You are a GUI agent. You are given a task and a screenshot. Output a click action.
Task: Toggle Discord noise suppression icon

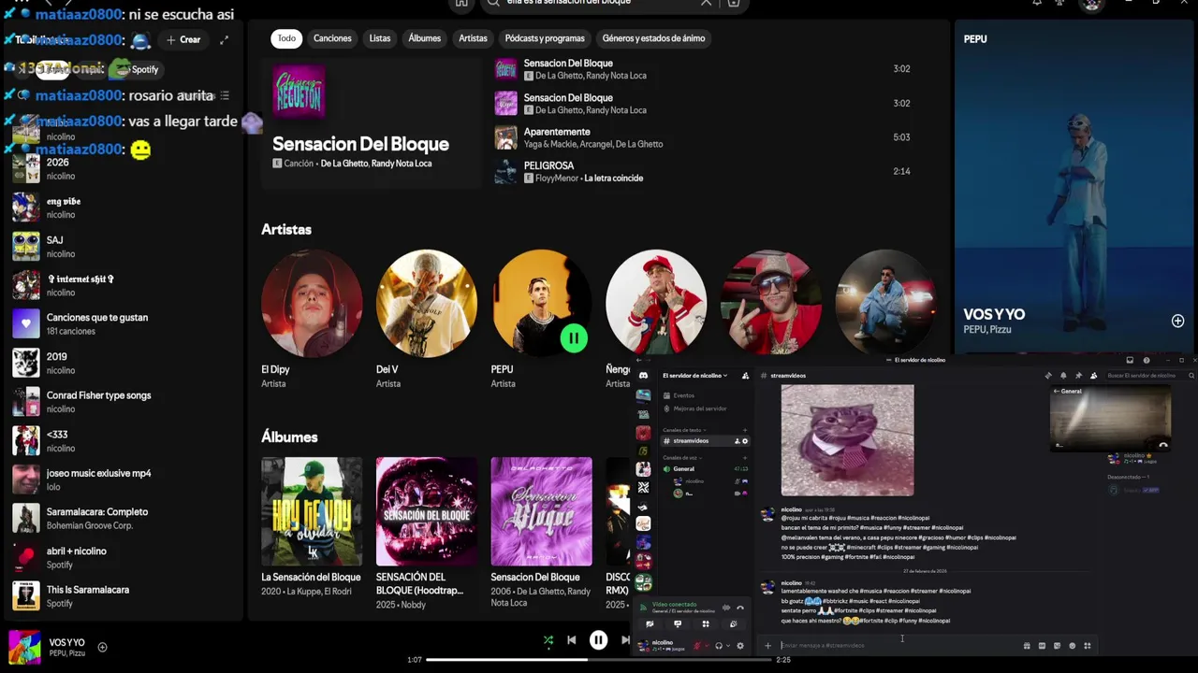point(725,608)
